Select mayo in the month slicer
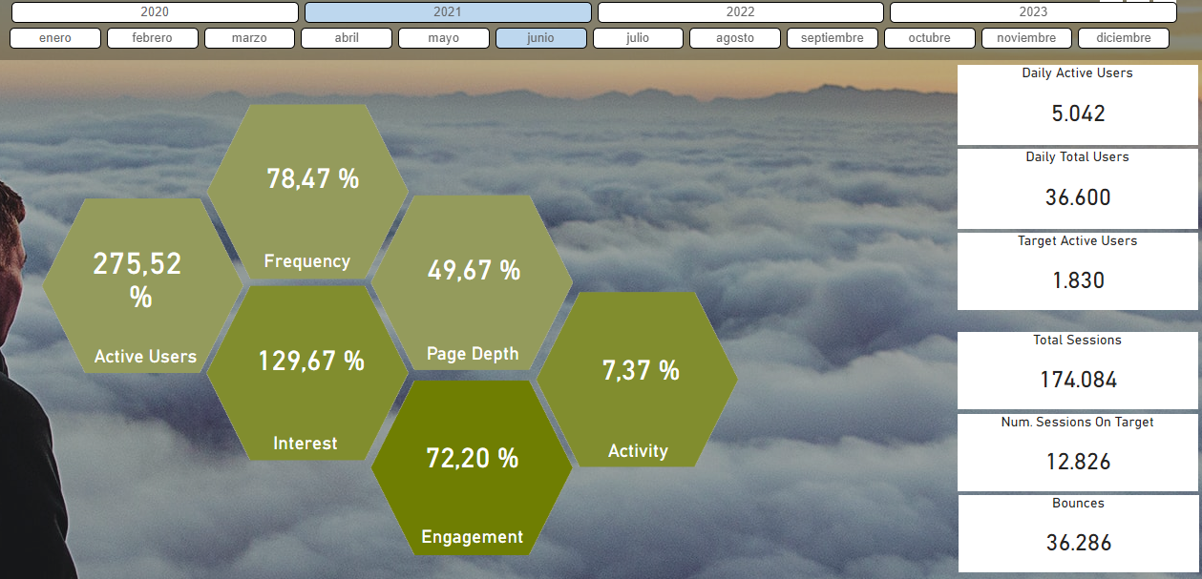The image size is (1202, 579). (444, 38)
